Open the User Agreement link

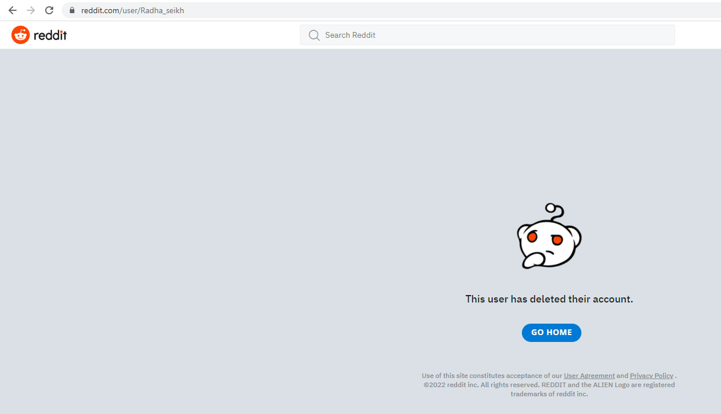[589, 376]
